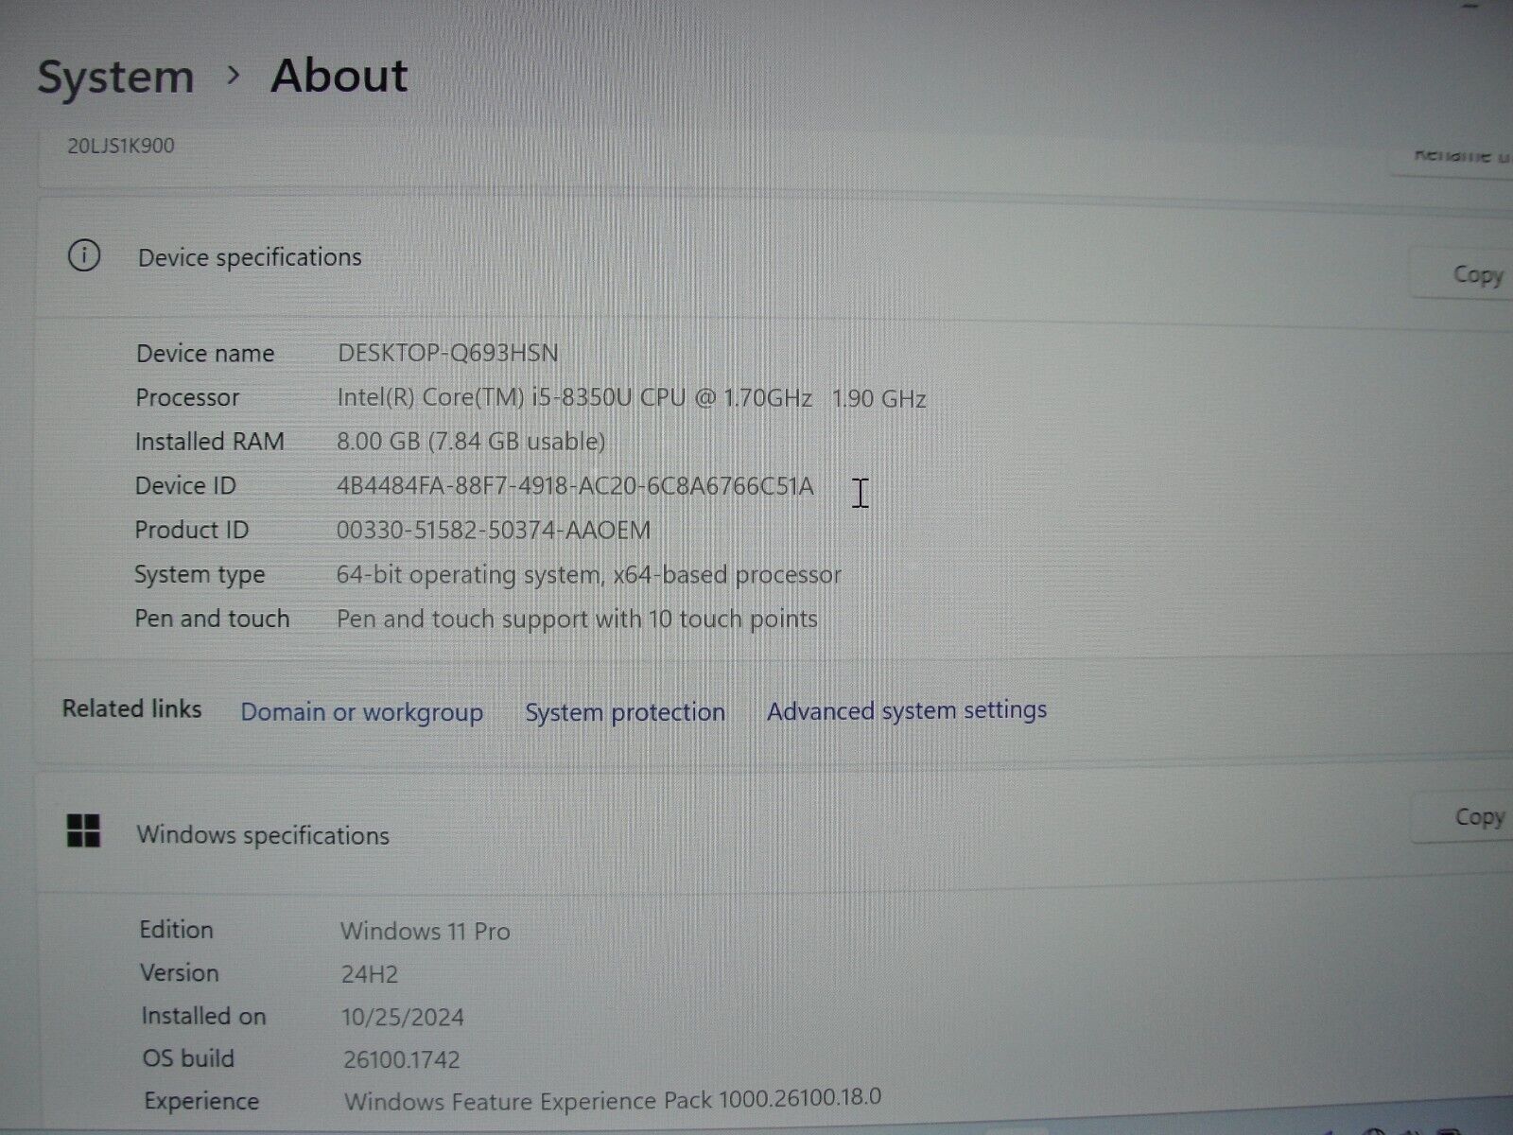Image resolution: width=1513 pixels, height=1135 pixels.
Task: Click the Version label
Action: (180, 972)
